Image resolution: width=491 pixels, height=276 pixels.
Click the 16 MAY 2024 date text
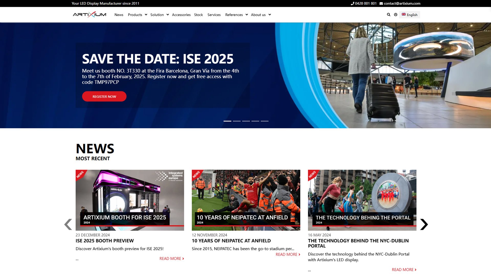point(319,235)
